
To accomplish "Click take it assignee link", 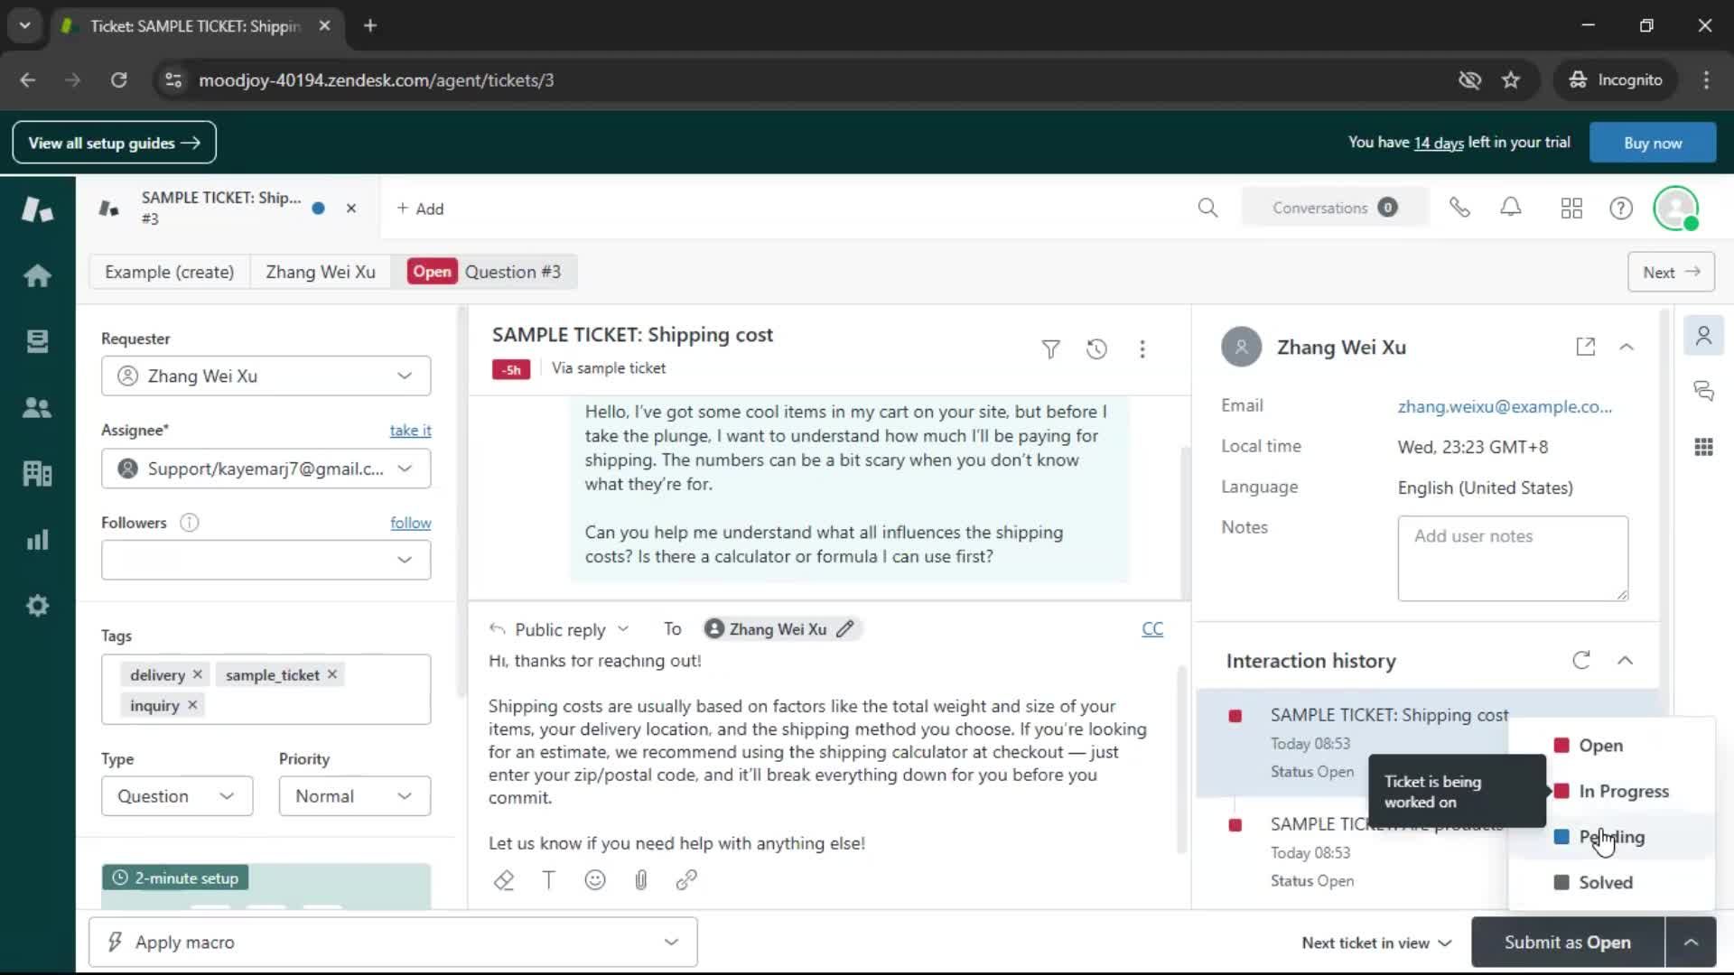I will (410, 431).
